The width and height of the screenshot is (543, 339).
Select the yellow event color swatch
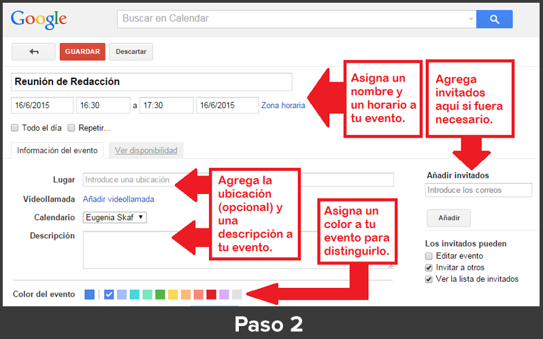point(173,295)
